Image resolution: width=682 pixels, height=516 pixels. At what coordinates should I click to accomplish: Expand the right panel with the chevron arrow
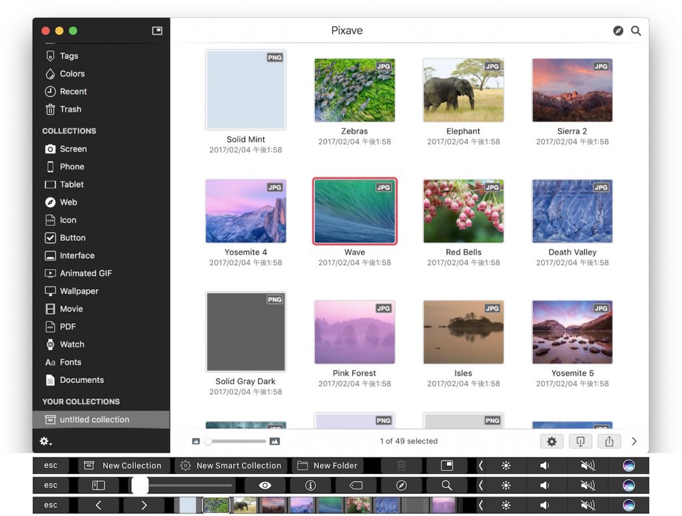633,441
